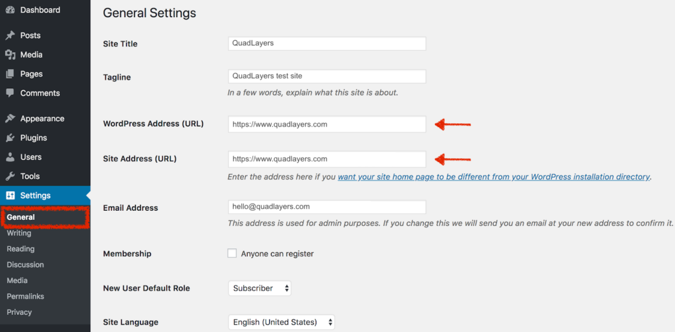Screen dimensions: 675x332
Task: Select the Settings menu label
Action: point(36,196)
